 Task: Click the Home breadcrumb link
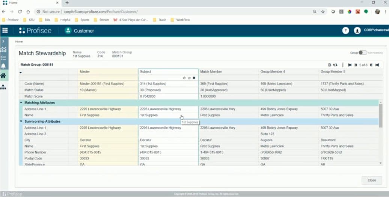(19, 41)
